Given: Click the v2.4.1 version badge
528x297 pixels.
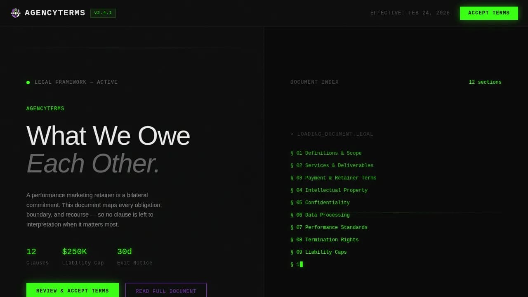Looking at the screenshot, I should pos(103,13).
